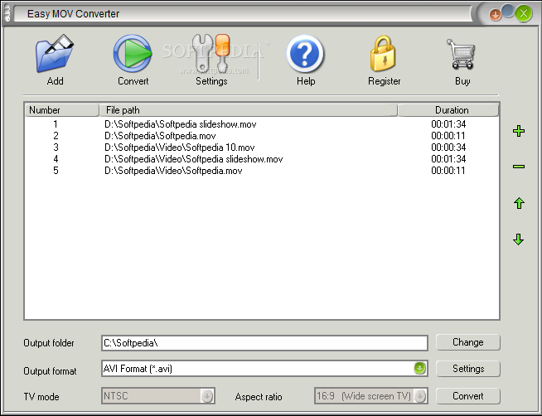
Task: Start conversion with the toolbar Convert play icon
Action: (133, 54)
